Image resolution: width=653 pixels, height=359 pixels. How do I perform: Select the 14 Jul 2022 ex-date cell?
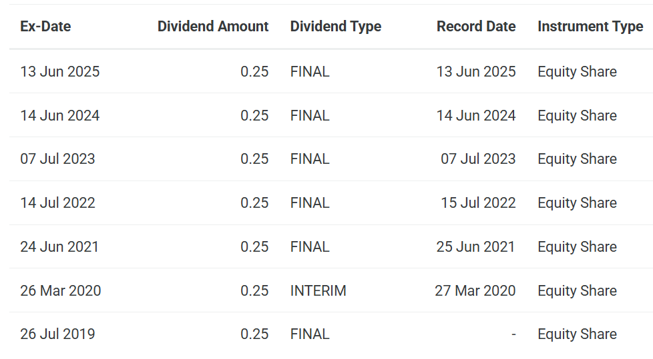(57, 203)
